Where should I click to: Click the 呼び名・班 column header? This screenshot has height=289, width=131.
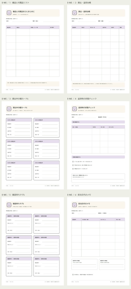[96, 27]
